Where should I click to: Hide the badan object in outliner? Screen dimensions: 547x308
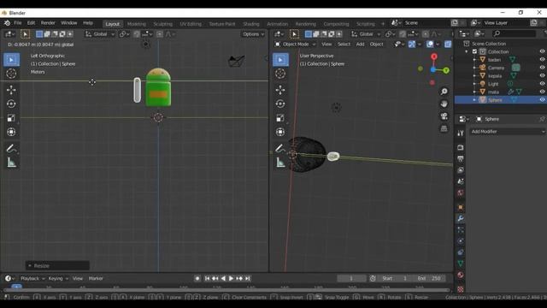coord(542,60)
